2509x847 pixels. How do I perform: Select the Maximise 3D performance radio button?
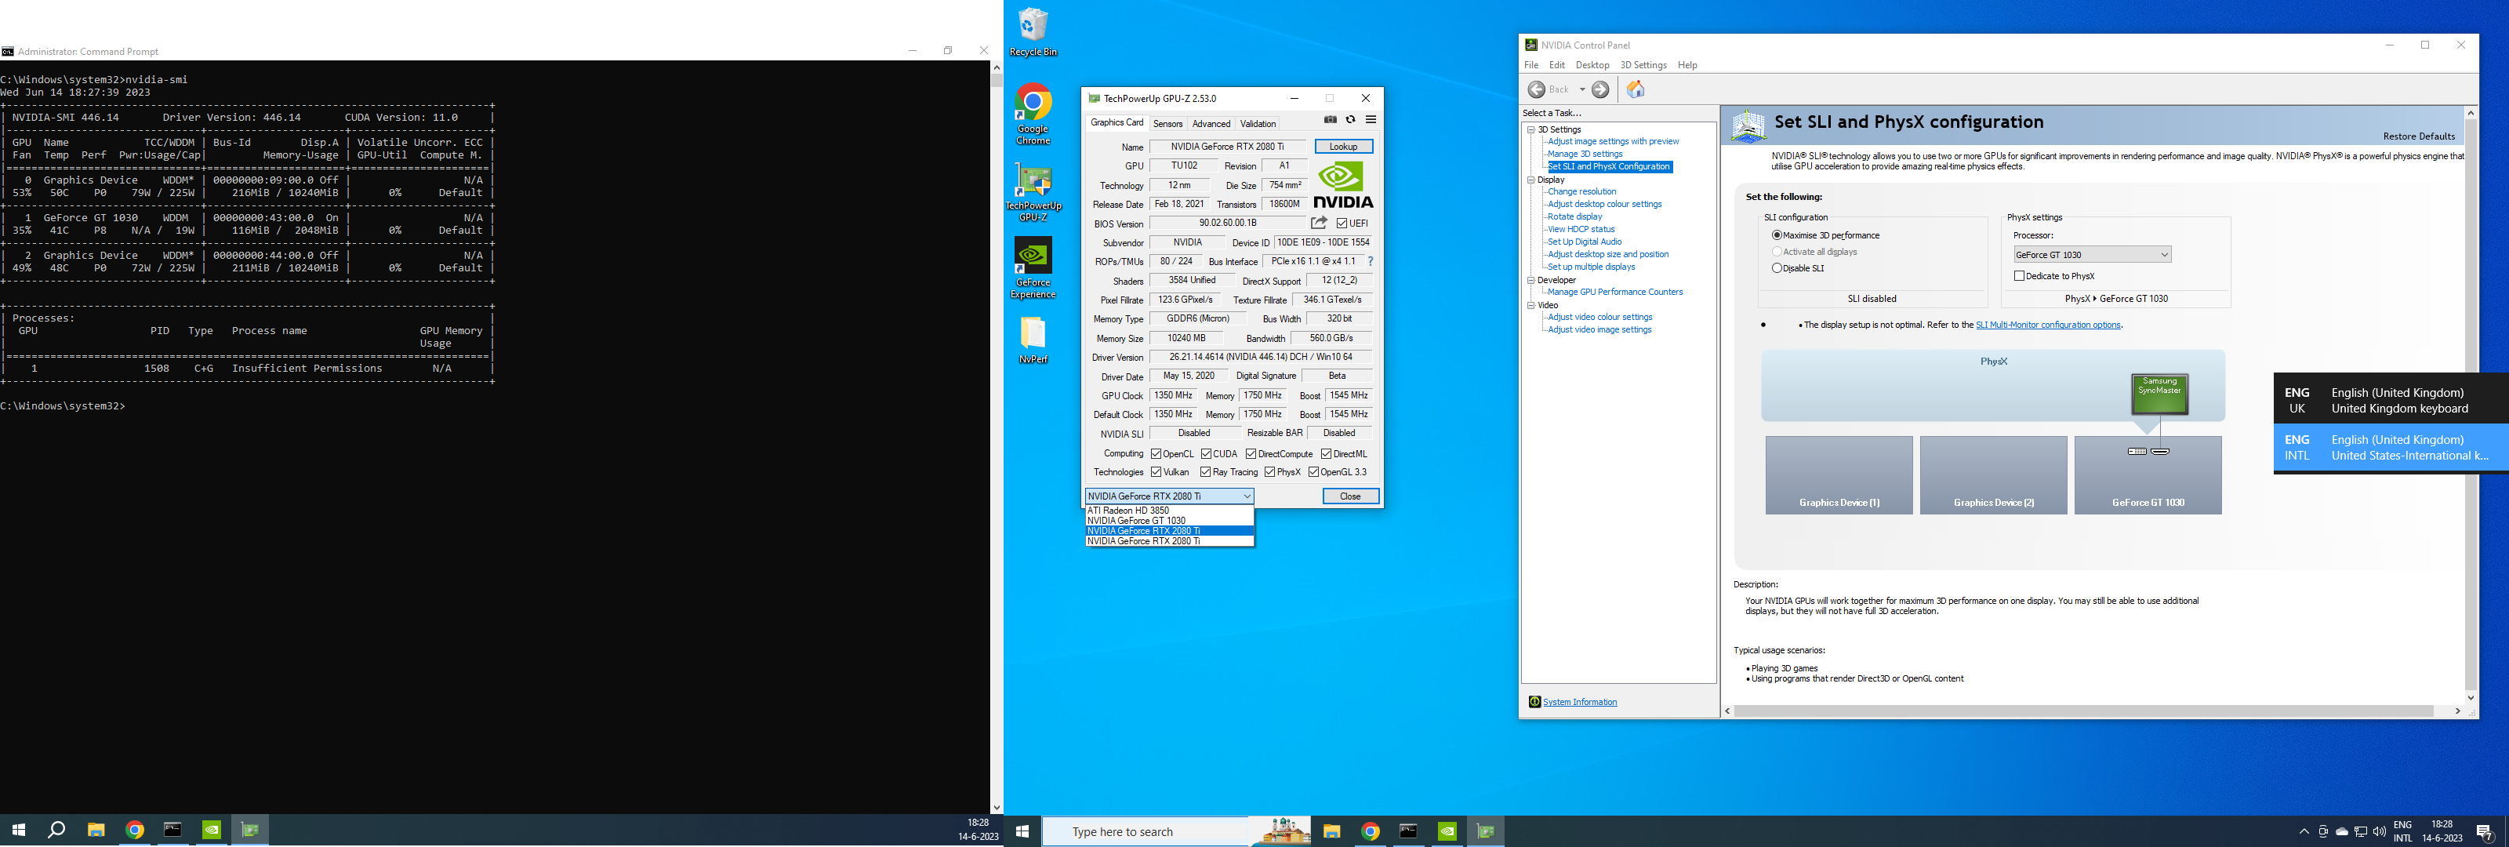click(x=1777, y=235)
